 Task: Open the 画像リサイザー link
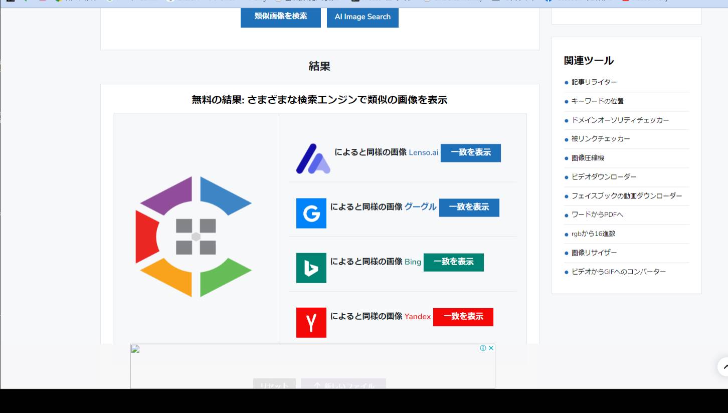[x=594, y=253]
